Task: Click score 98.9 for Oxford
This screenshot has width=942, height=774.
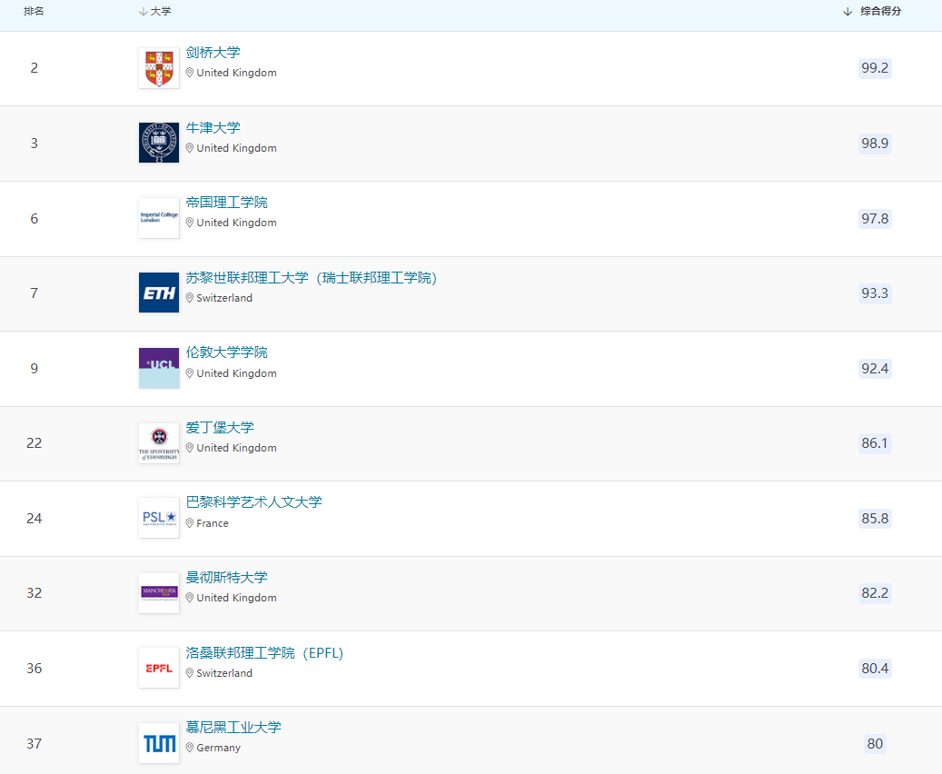Action: (x=875, y=143)
